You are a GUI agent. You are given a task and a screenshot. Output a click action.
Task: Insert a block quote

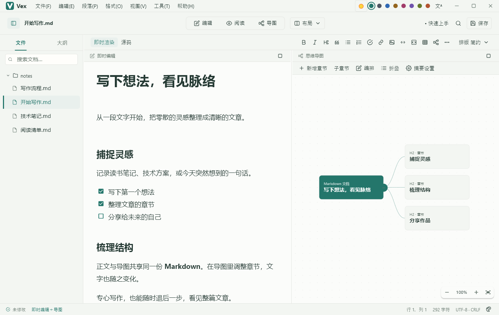337,42
